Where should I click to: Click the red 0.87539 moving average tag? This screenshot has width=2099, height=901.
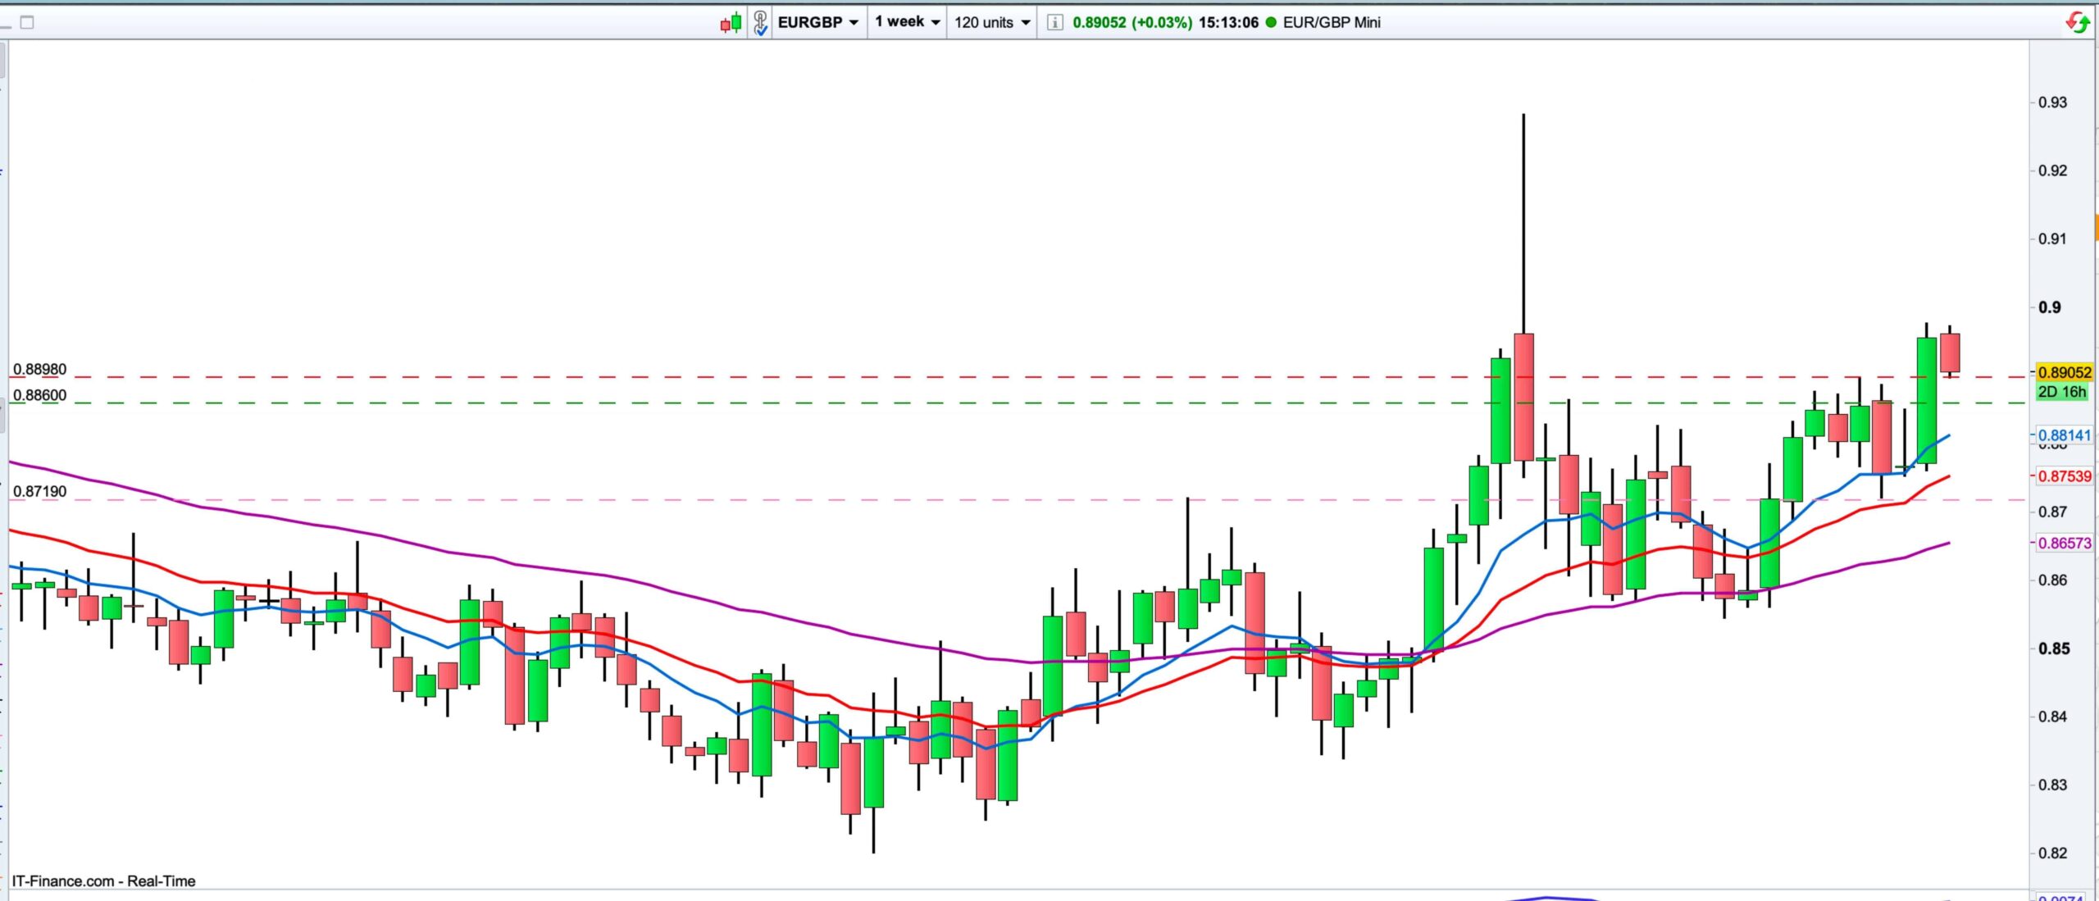[x=2064, y=476]
